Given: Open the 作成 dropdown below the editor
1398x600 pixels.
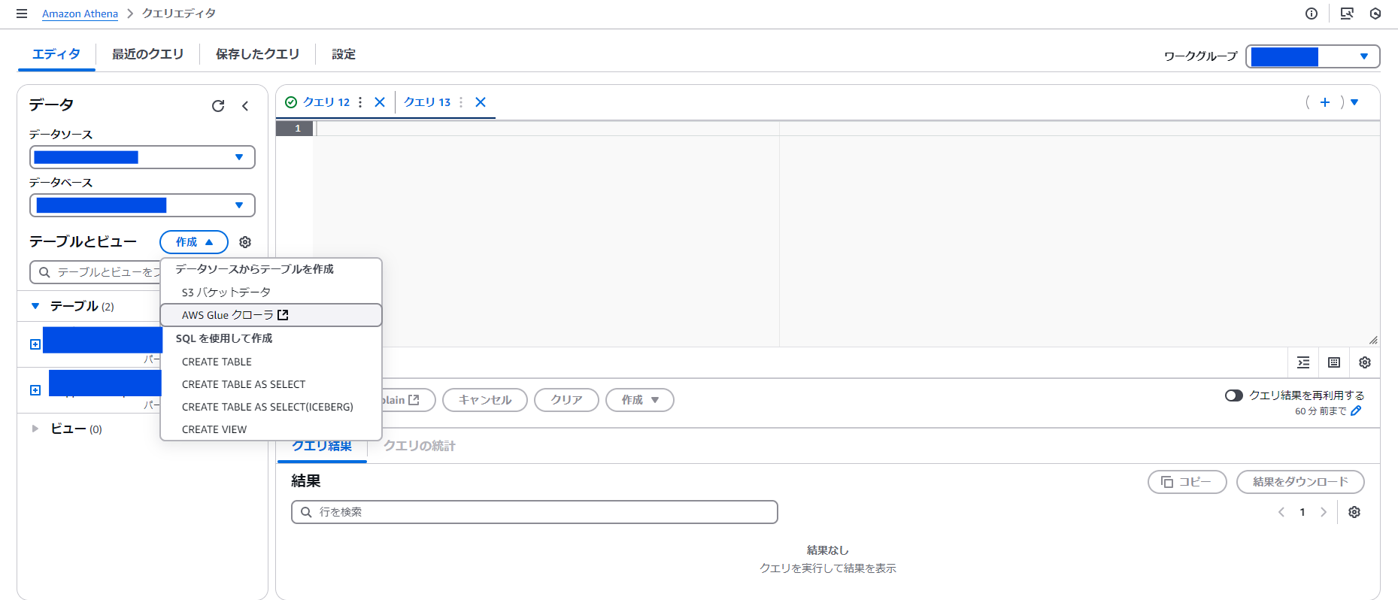Looking at the screenshot, I should [x=640, y=400].
